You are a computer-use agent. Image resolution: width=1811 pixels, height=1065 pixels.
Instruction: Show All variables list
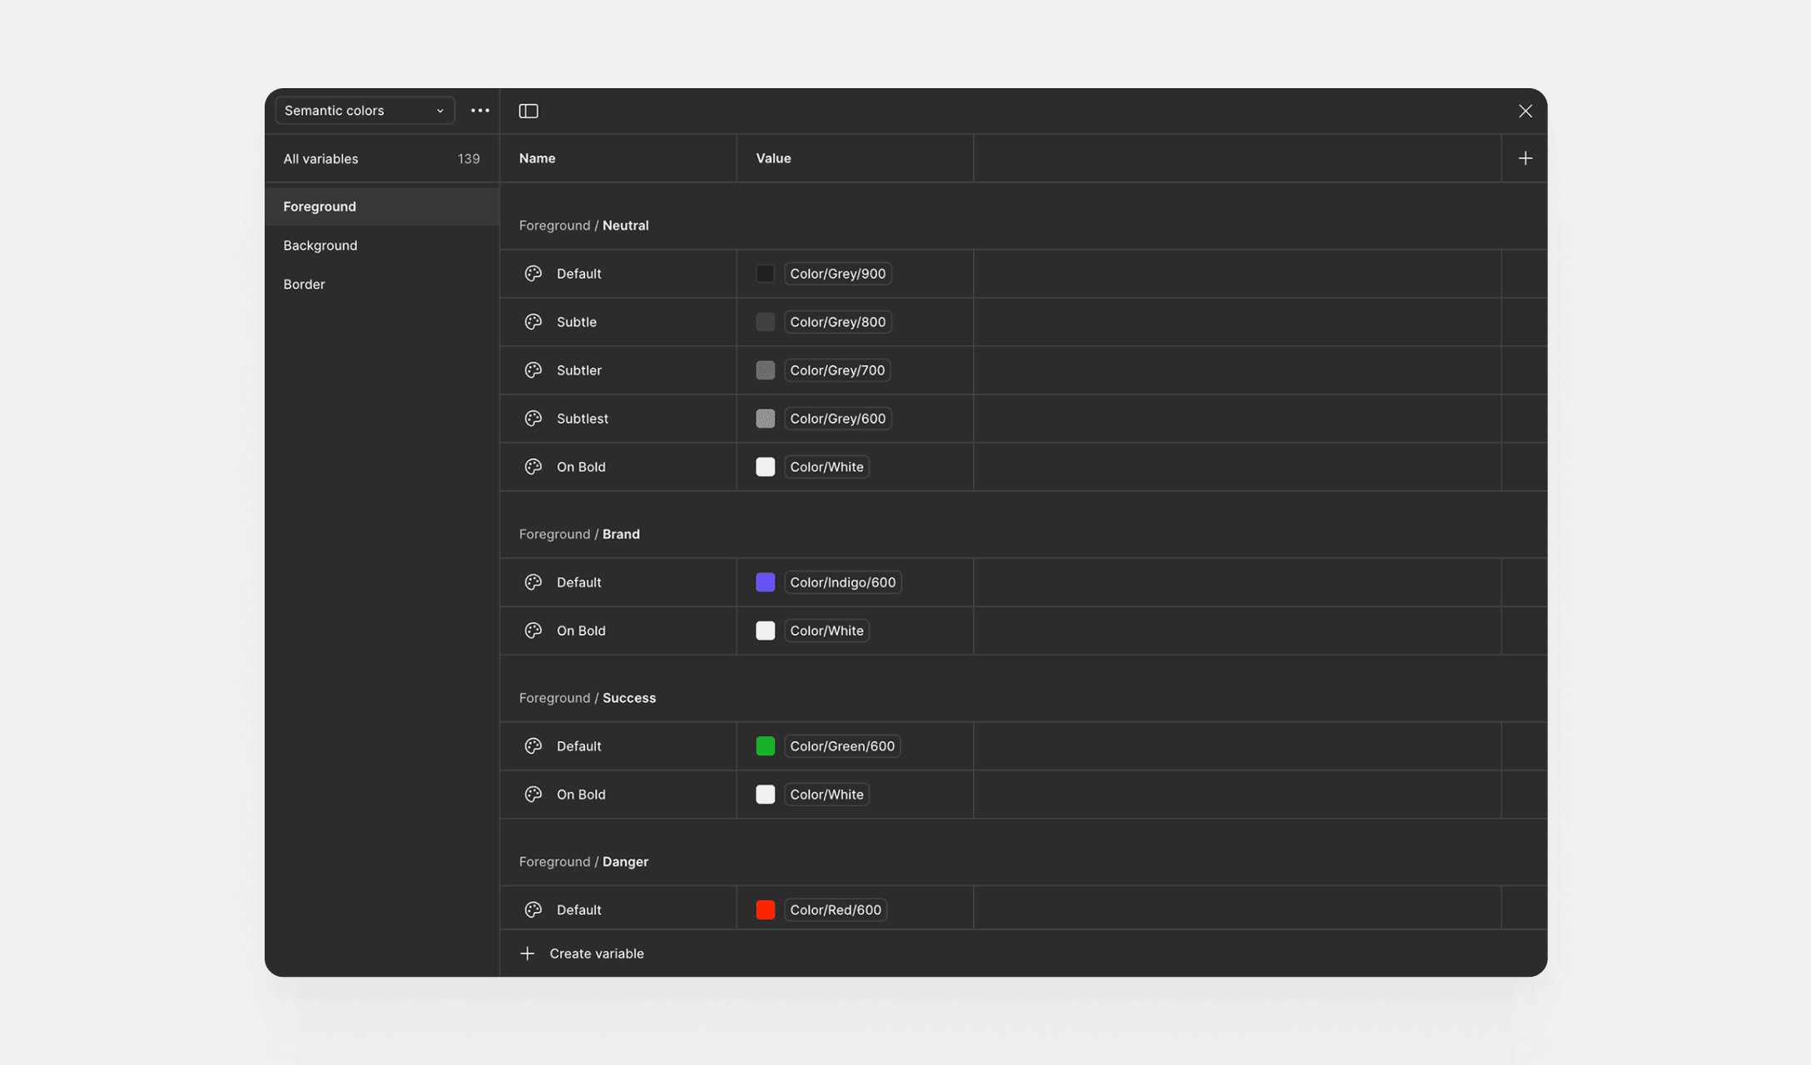(x=321, y=159)
